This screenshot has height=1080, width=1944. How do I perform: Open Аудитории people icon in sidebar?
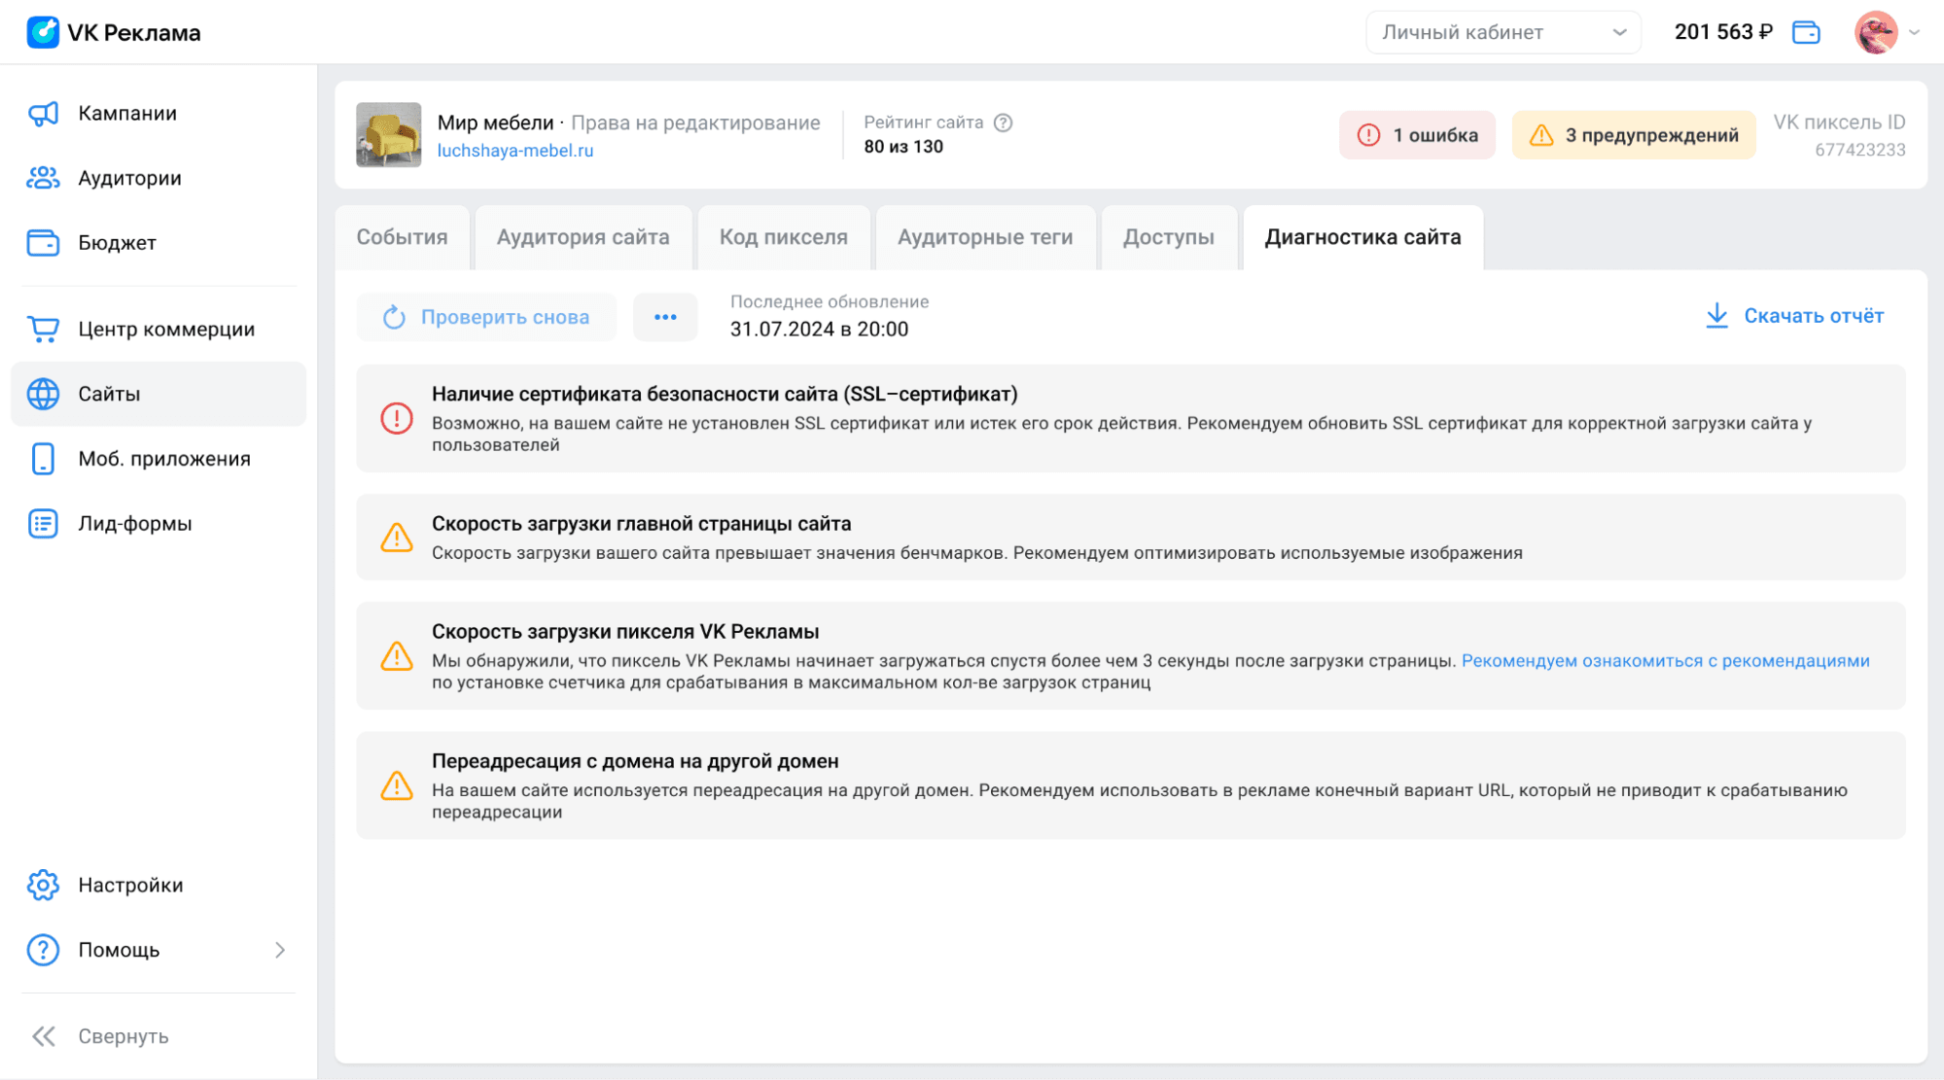tap(43, 178)
